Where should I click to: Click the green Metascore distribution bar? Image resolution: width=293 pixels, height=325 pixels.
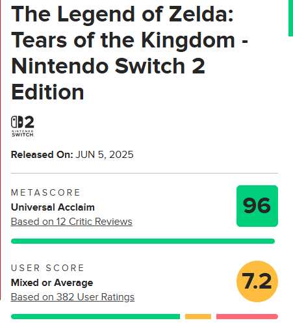point(143,241)
